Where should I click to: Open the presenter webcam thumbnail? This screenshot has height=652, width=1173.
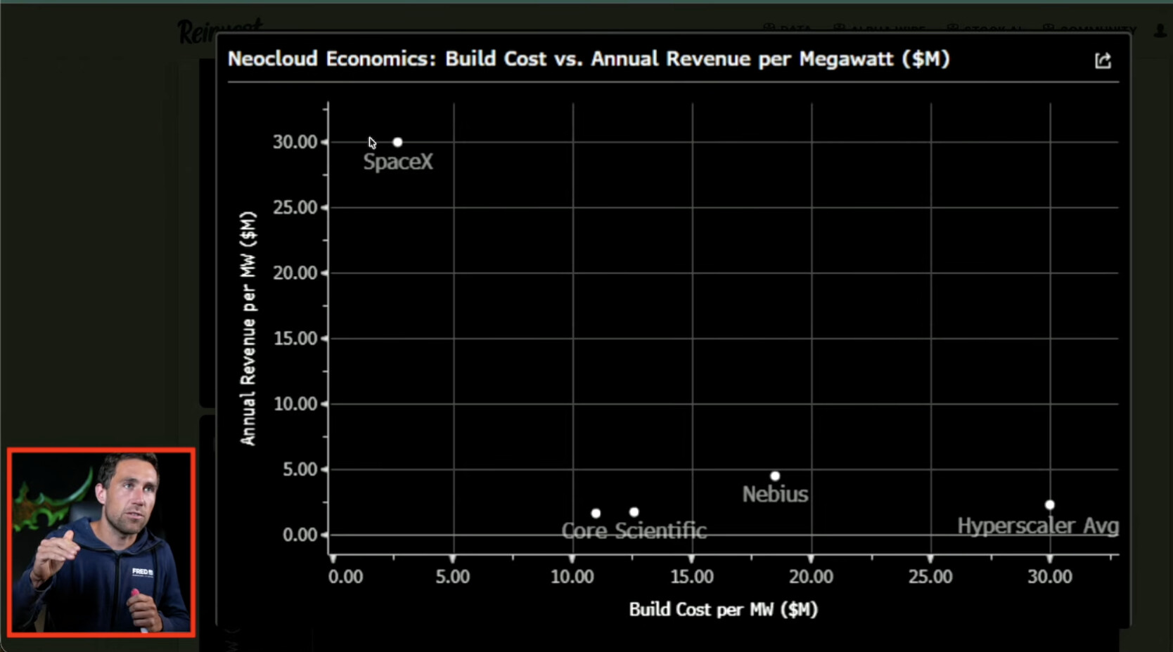point(101,542)
